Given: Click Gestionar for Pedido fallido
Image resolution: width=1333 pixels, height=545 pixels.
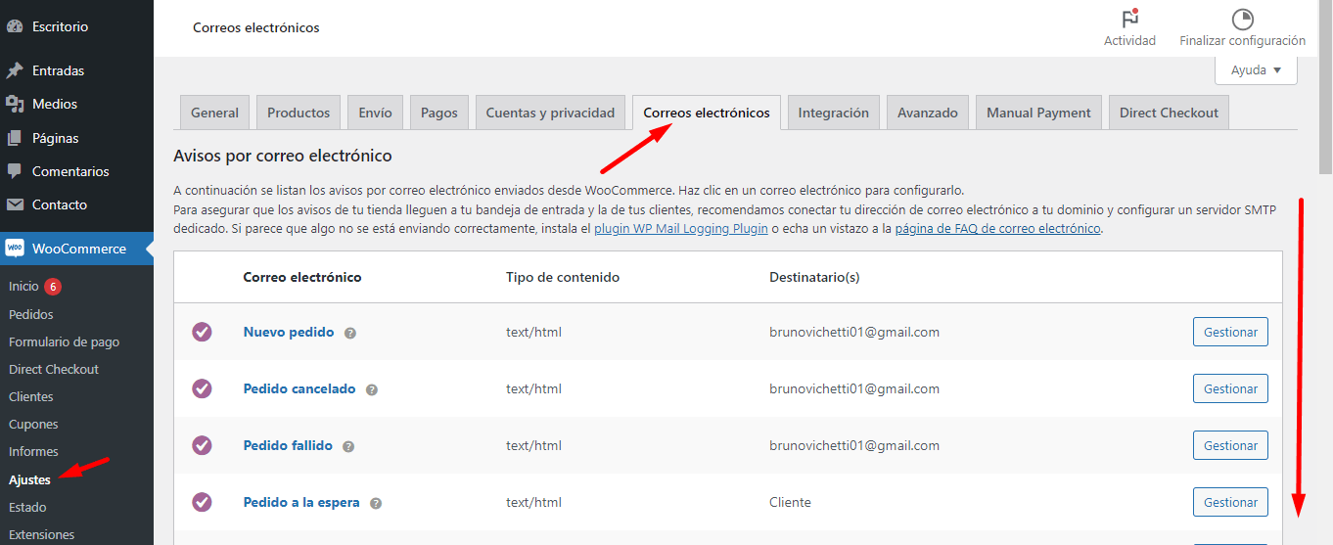Looking at the screenshot, I should point(1230,445).
